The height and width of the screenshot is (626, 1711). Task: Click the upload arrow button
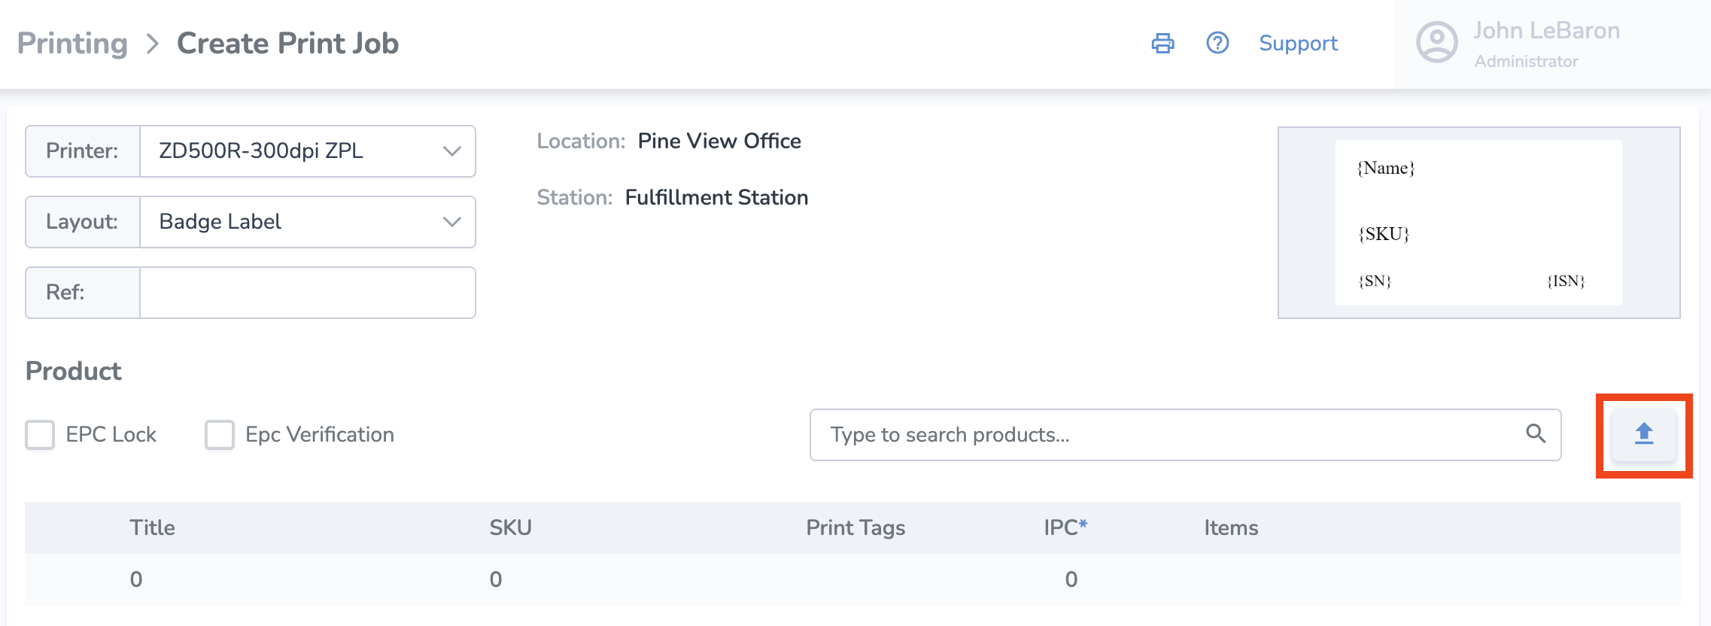(x=1643, y=434)
